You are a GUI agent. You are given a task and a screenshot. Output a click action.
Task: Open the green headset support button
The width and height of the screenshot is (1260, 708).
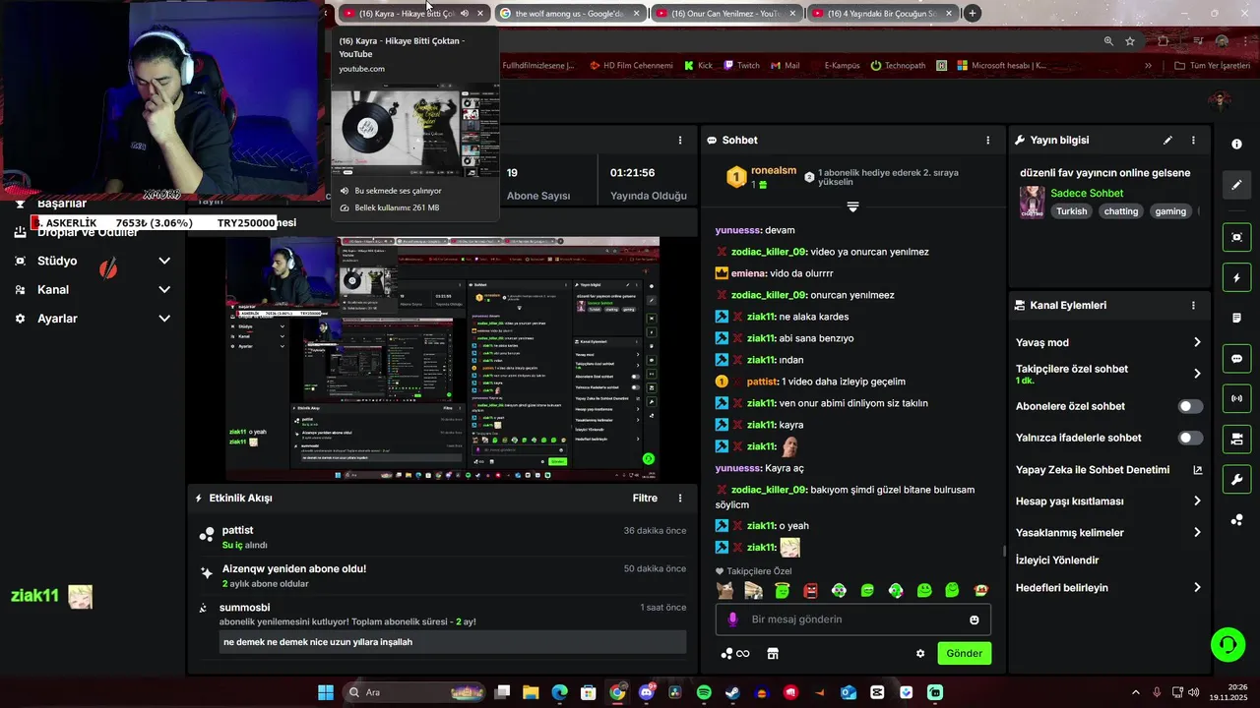[x=1228, y=645]
